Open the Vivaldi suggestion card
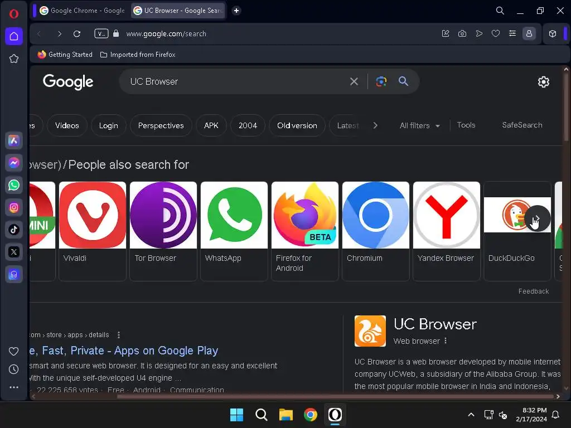 coord(93,231)
